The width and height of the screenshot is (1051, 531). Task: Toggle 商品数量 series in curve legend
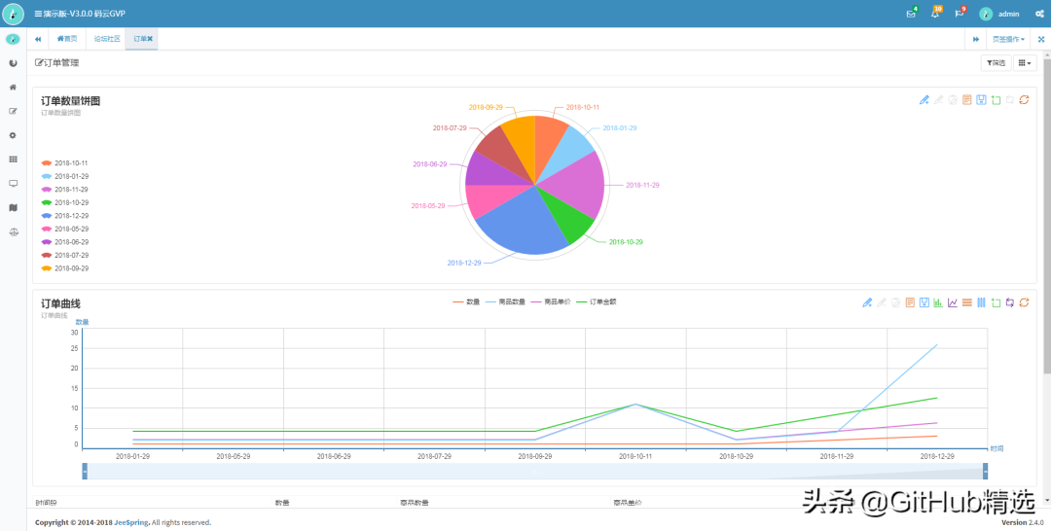click(x=505, y=302)
